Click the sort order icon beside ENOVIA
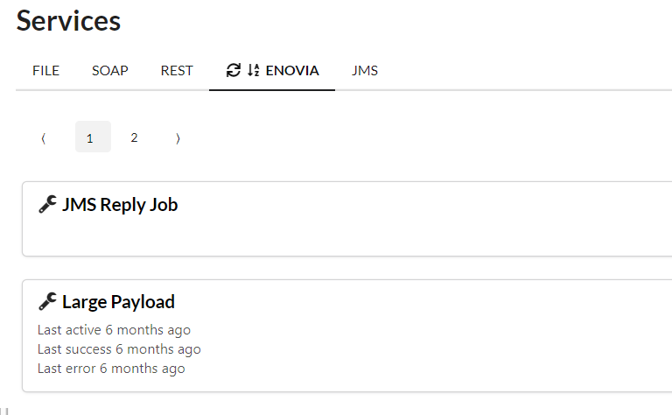The height and width of the screenshot is (415, 672). 254,71
